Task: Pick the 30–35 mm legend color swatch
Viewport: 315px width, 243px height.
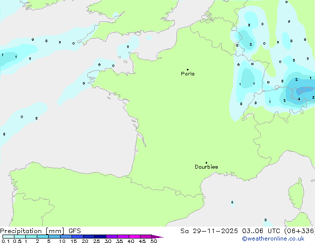Action: click(x=111, y=237)
